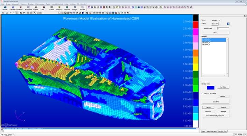Expand the Target dropdown
Viewport: 247px width, 136px height.
216,20
